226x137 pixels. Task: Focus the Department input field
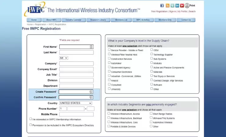[76, 86]
